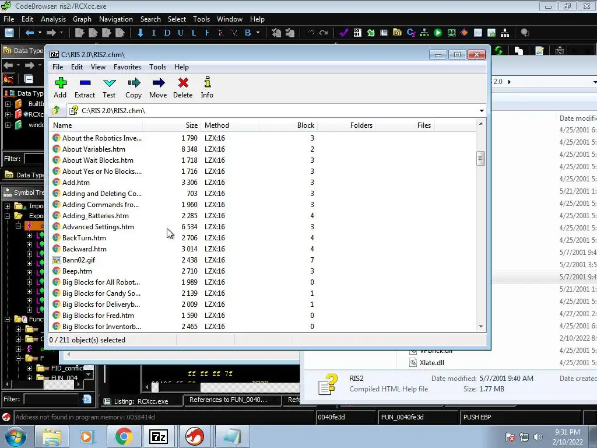The image size is (597, 448).
Task: Open the Ghidra Analysis menu
Action: click(53, 19)
